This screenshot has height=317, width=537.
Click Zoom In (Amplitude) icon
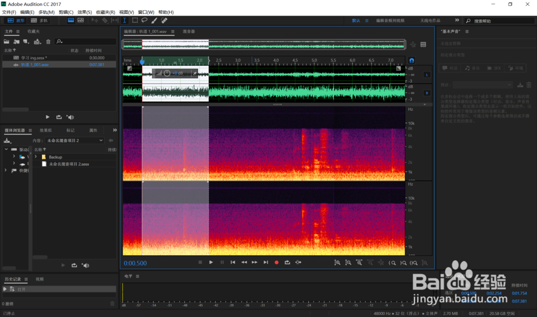[337, 263]
